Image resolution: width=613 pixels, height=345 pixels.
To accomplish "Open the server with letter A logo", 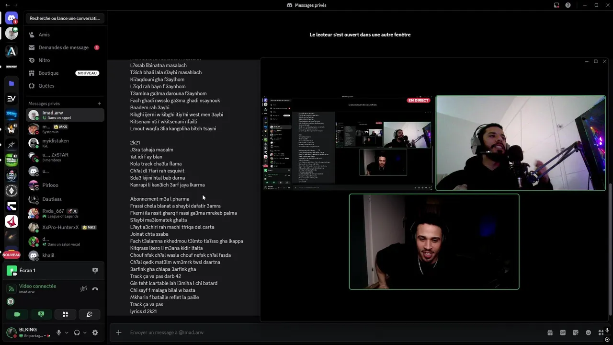I will pyautogui.click(x=11, y=51).
